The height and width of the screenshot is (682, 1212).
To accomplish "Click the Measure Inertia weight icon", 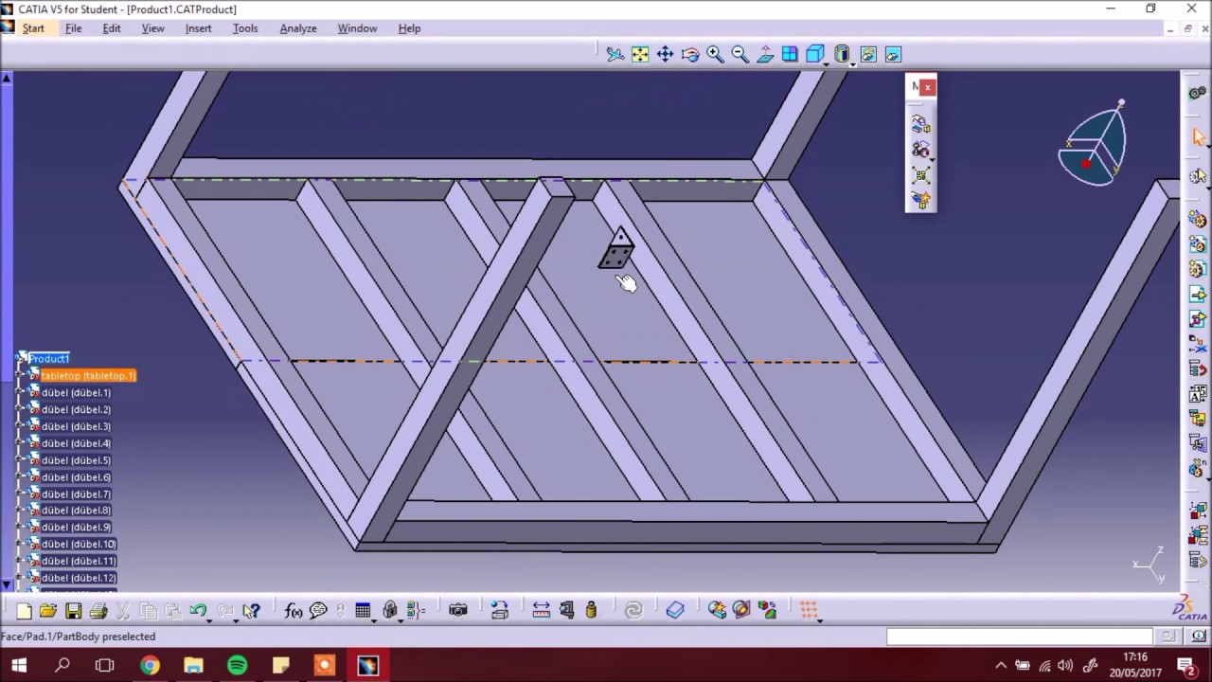I will coord(591,611).
